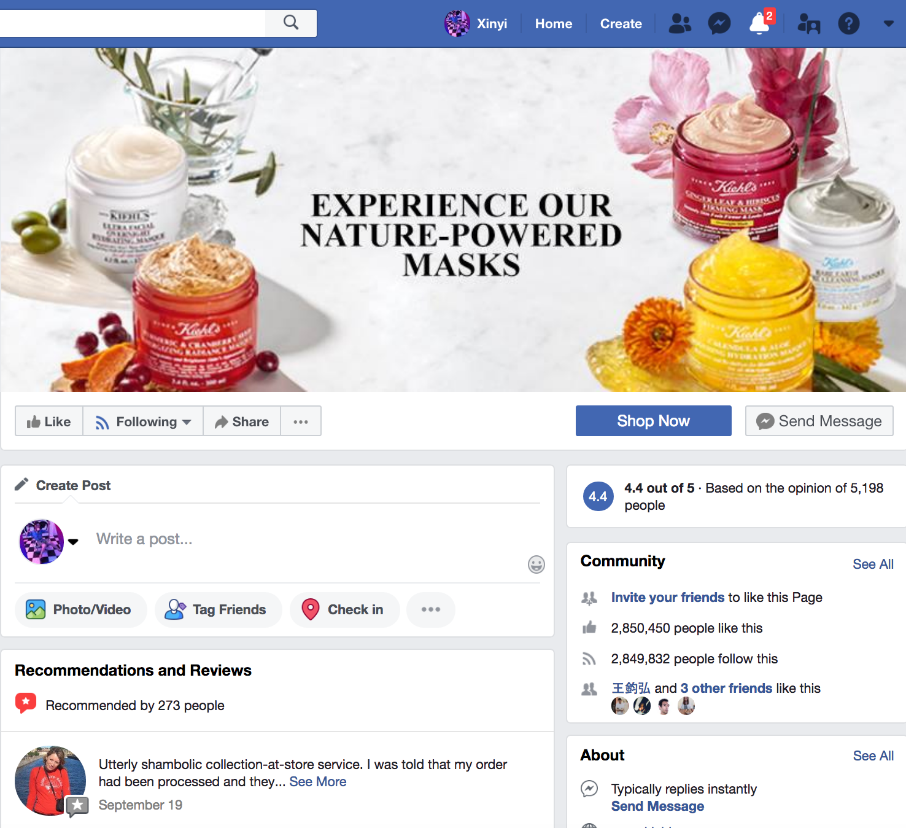The image size is (906, 828).
Task: Click the Send Message button
Action: [x=819, y=421]
